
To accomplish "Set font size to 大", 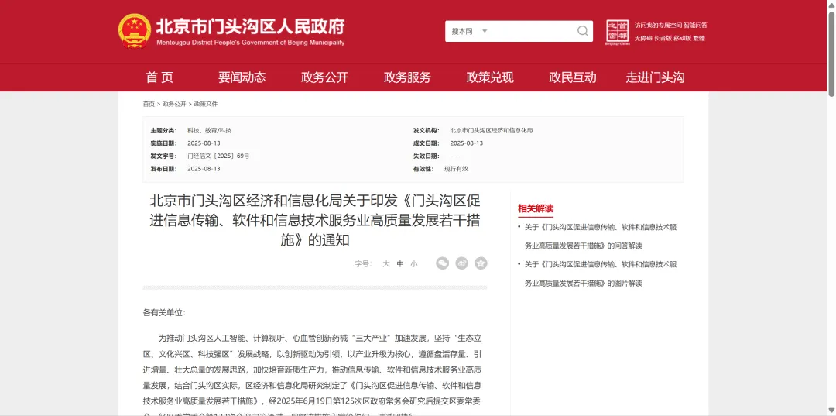I will (386, 263).
